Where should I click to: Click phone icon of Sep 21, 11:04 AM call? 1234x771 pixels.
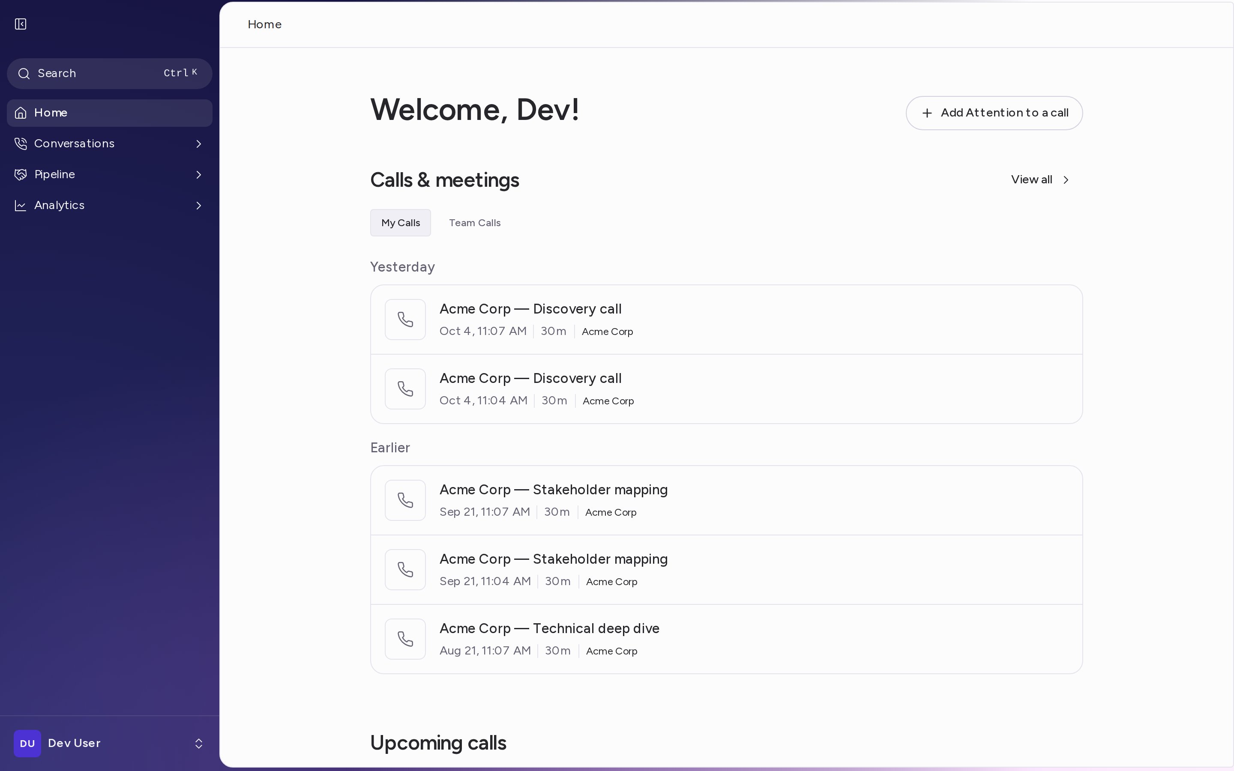coord(405,570)
